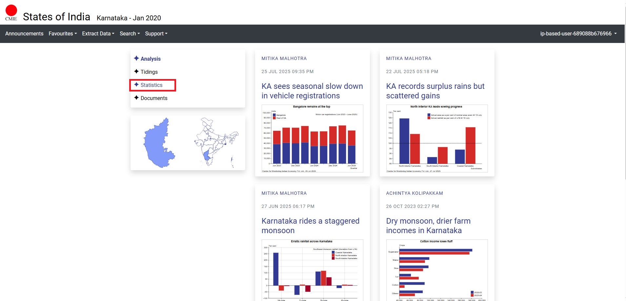Select the blue Karnataka state map
Screen dimensions: 626x301
click(x=159, y=143)
